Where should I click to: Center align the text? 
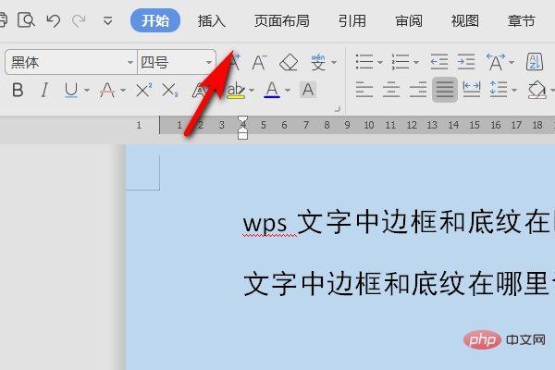(391, 90)
